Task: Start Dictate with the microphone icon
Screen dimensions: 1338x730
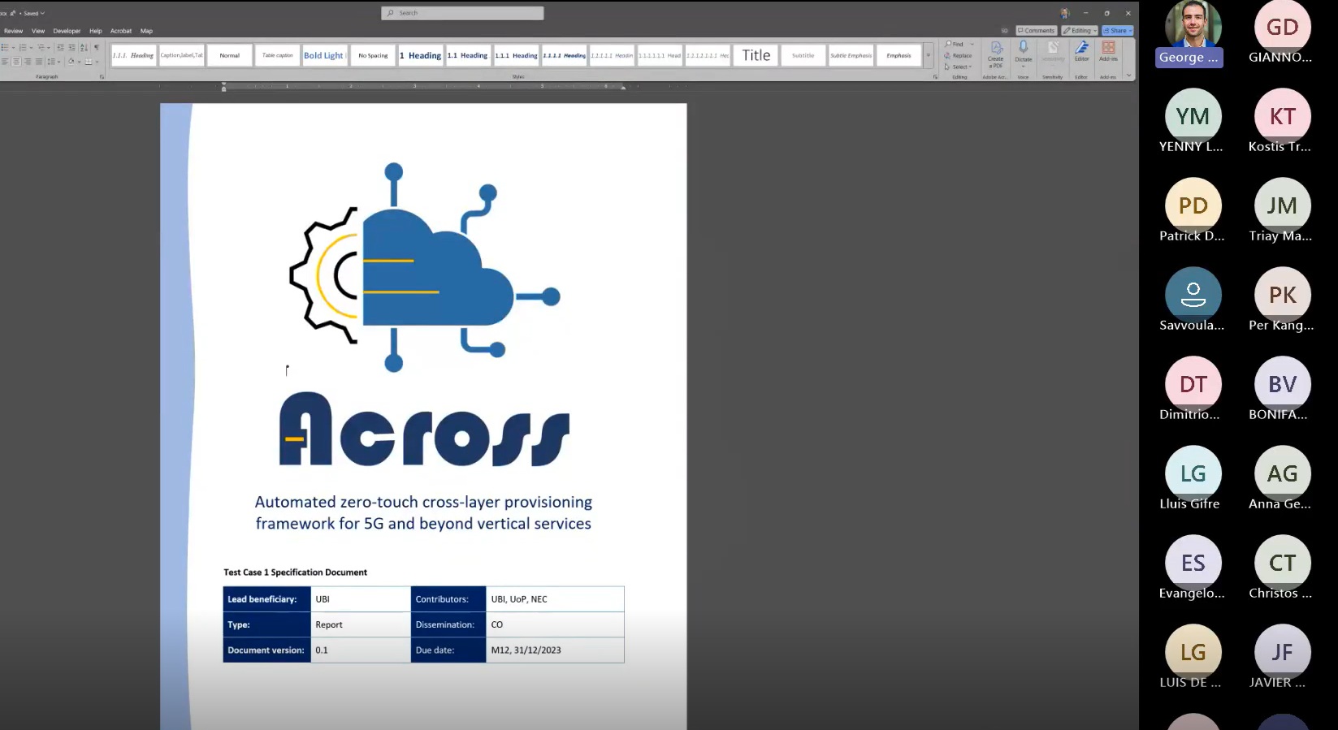Action: [x=1024, y=49]
